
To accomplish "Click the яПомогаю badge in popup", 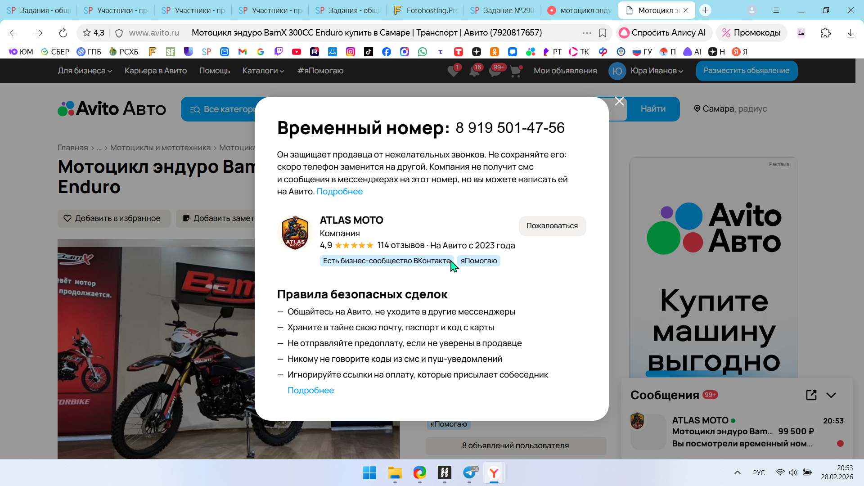I will click(x=479, y=261).
